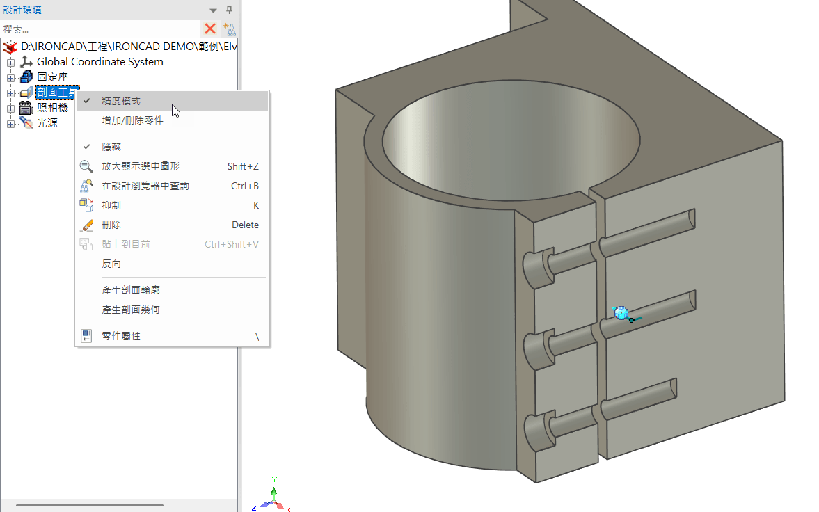
Task: Click the 抑制 suppress icon in the context menu
Action: pos(86,205)
